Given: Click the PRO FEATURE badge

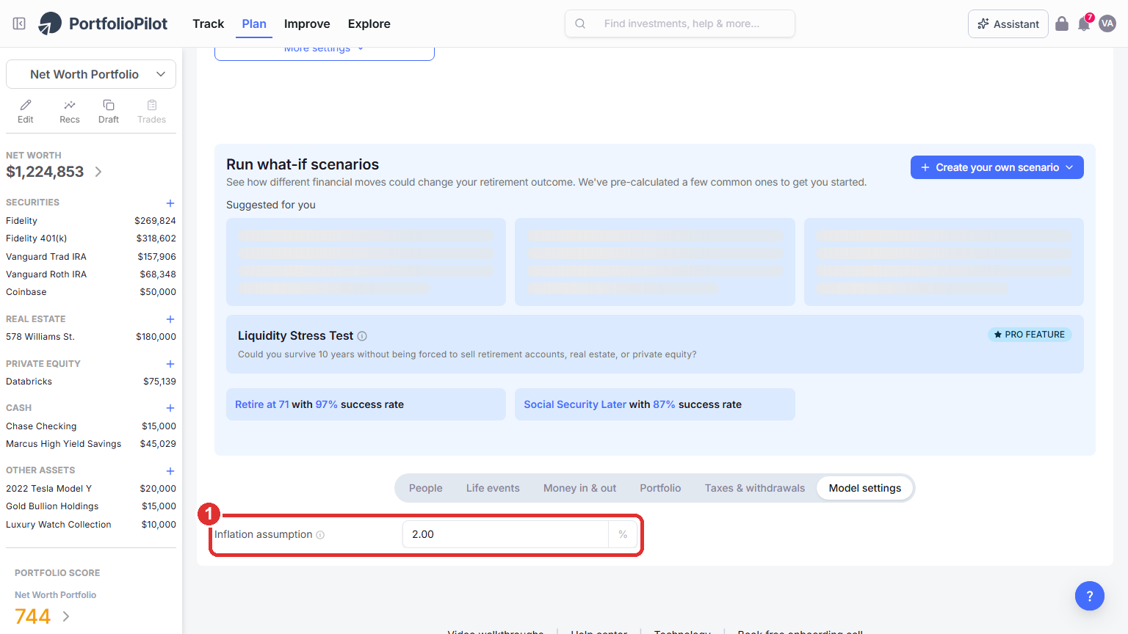Looking at the screenshot, I should coord(1030,335).
